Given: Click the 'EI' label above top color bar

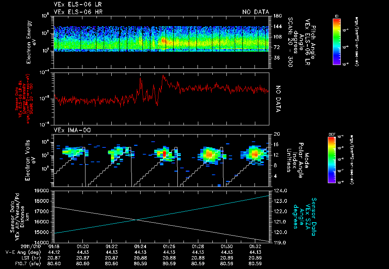Looking at the screenshot, I should pyautogui.click(x=337, y=16).
